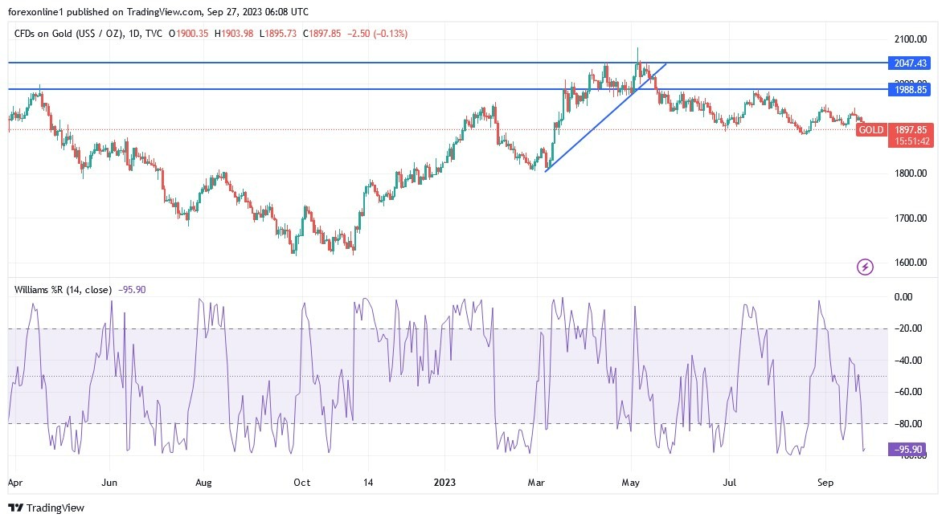Click the 2047.43 resistance price label
The height and width of the screenshot is (522, 946).
pyautogui.click(x=908, y=62)
